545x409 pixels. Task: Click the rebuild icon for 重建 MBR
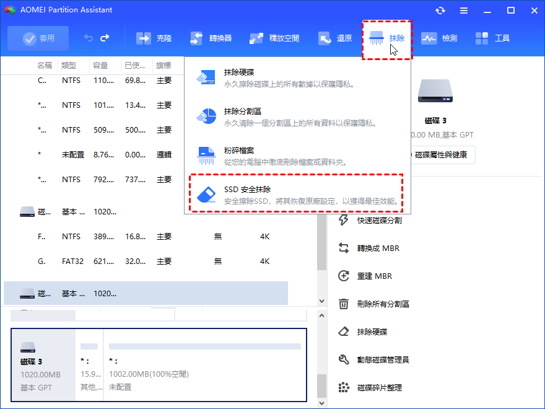point(343,276)
